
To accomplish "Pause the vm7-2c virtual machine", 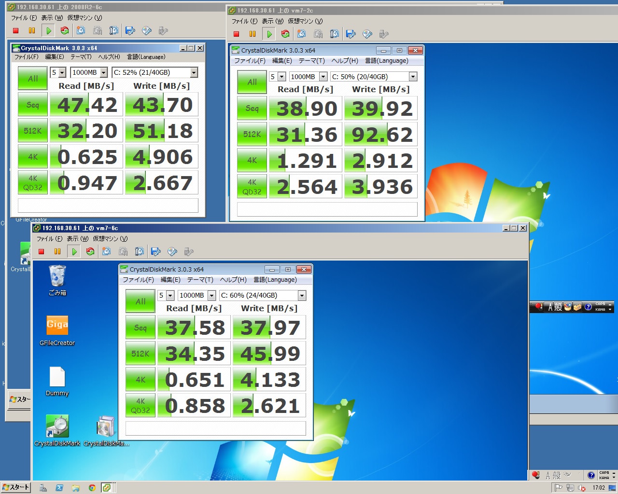I will (x=253, y=34).
